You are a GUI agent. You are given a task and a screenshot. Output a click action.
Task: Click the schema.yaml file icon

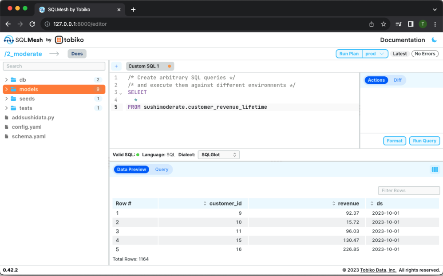(7, 136)
